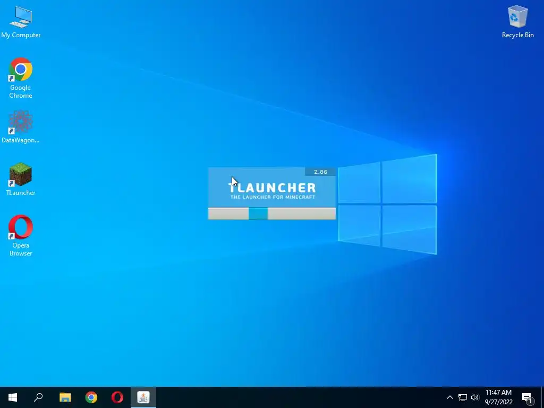Click the TLauncher splash loading progress bar

[272, 214]
